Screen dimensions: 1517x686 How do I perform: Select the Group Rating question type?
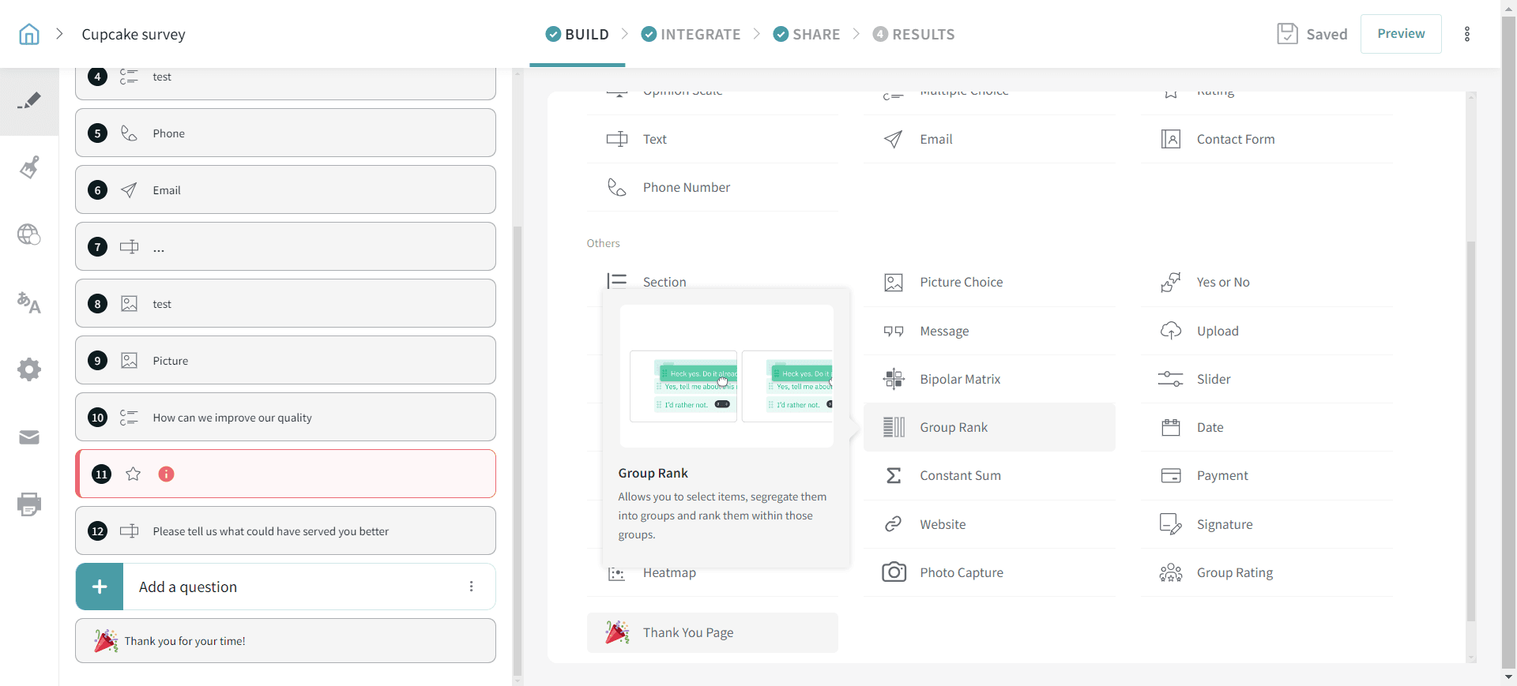pos(1234,572)
